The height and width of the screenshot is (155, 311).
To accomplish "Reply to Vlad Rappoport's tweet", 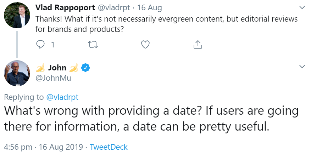I will (x=41, y=45).
